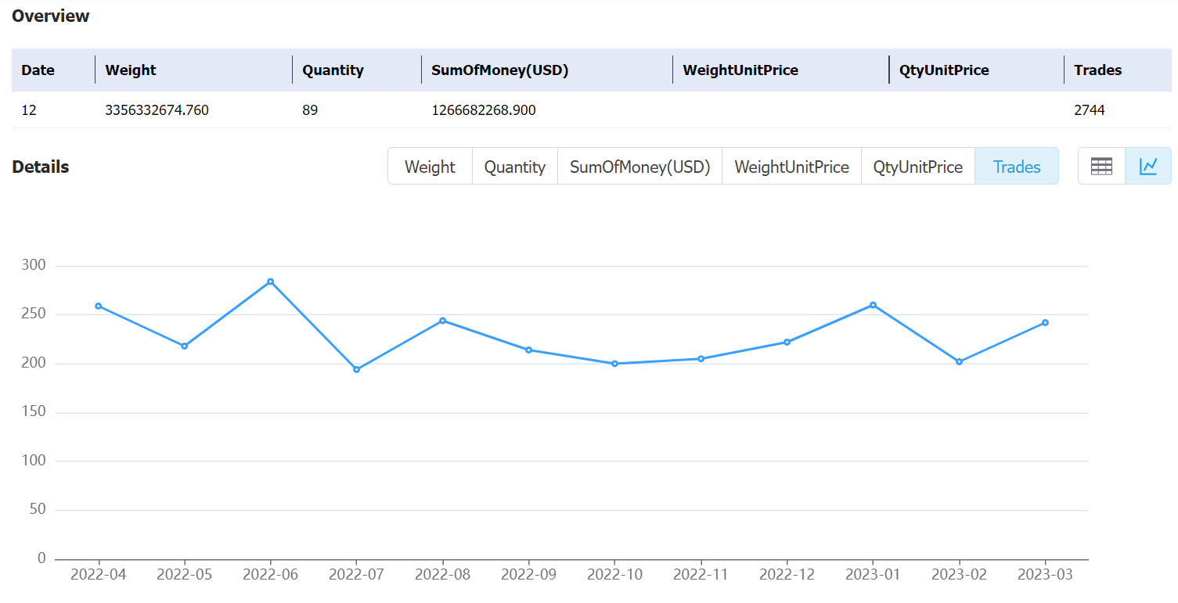Click the 2023-01 data point
The image size is (1178, 603).
click(x=874, y=305)
